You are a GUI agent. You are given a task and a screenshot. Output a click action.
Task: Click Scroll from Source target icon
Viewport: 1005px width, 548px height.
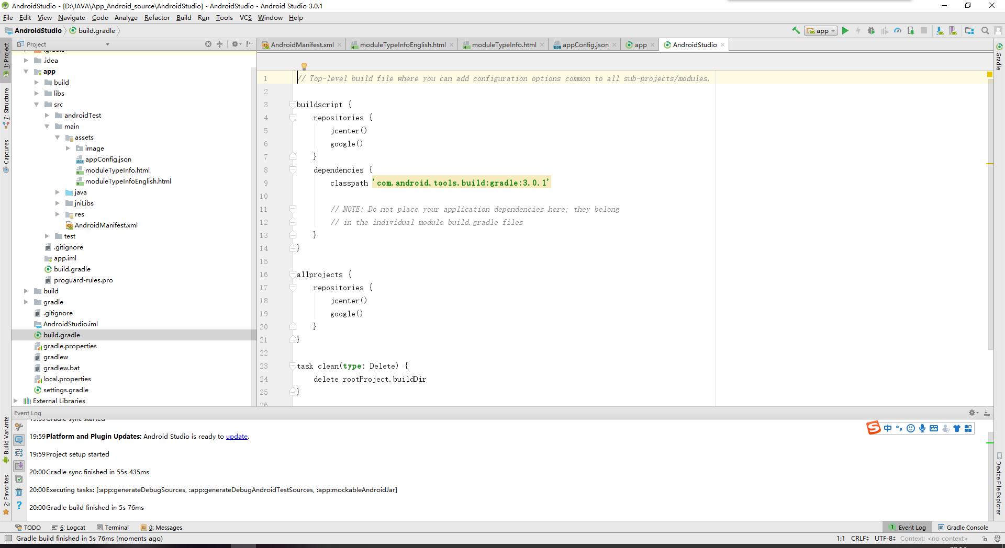click(208, 44)
